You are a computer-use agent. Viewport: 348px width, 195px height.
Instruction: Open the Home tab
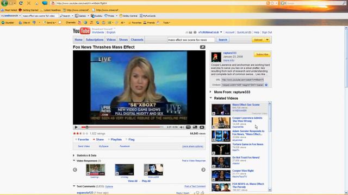(x=78, y=40)
